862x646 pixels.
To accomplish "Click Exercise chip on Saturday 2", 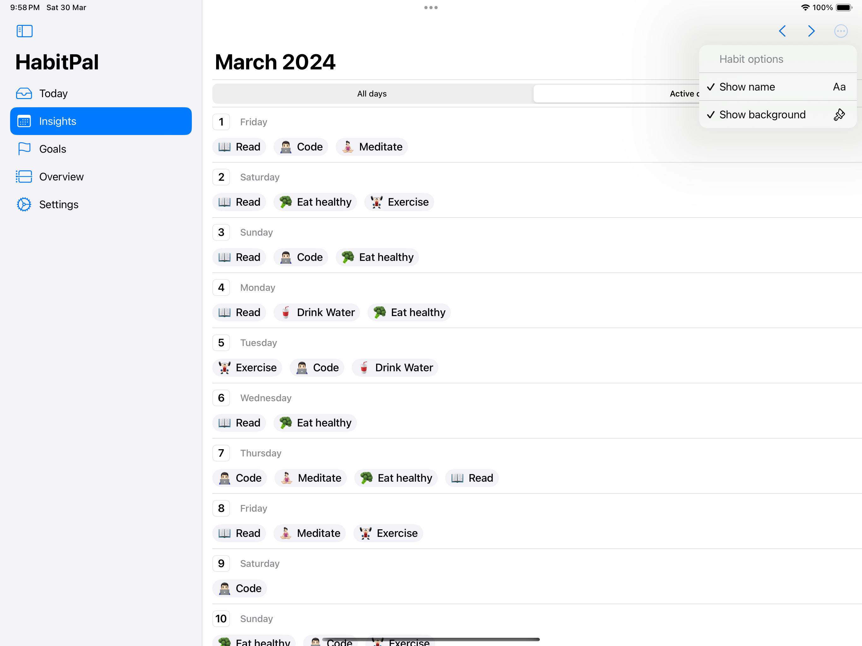I will [x=399, y=202].
